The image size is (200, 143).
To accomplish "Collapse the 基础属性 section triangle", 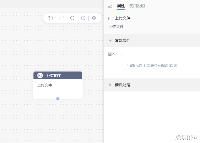I will [x=110, y=41].
